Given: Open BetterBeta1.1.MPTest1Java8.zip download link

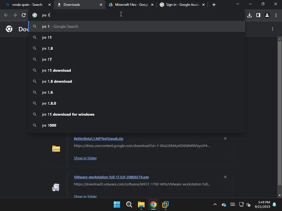Looking at the screenshot, I should tap(99, 138).
